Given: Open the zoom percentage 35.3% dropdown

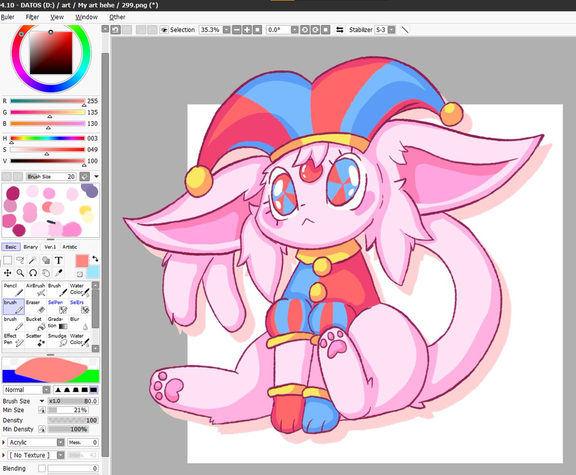Looking at the screenshot, I should 227,30.
